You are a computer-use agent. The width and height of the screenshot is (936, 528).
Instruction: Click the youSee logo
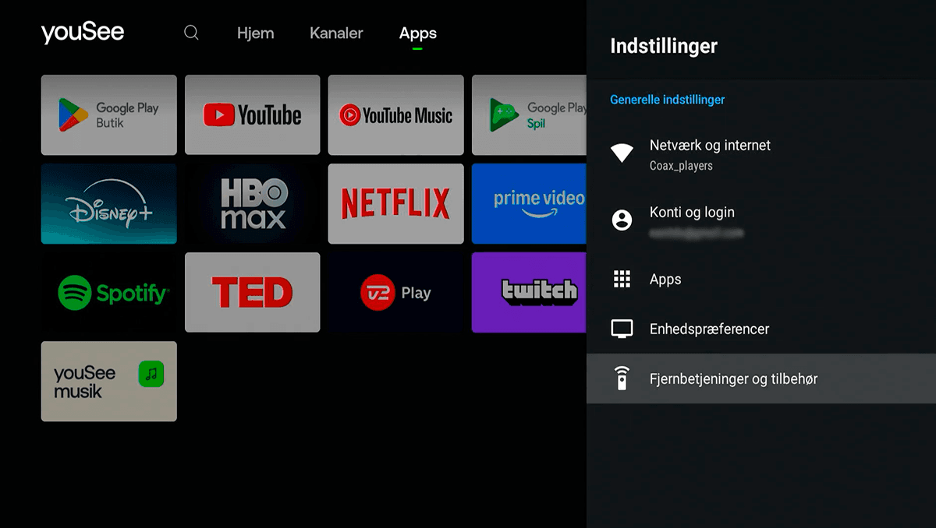click(x=82, y=32)
